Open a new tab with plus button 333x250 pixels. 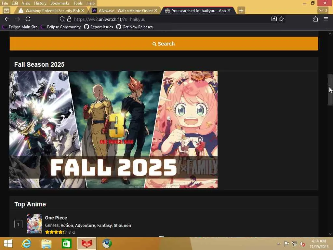click(x=241, y=10)
